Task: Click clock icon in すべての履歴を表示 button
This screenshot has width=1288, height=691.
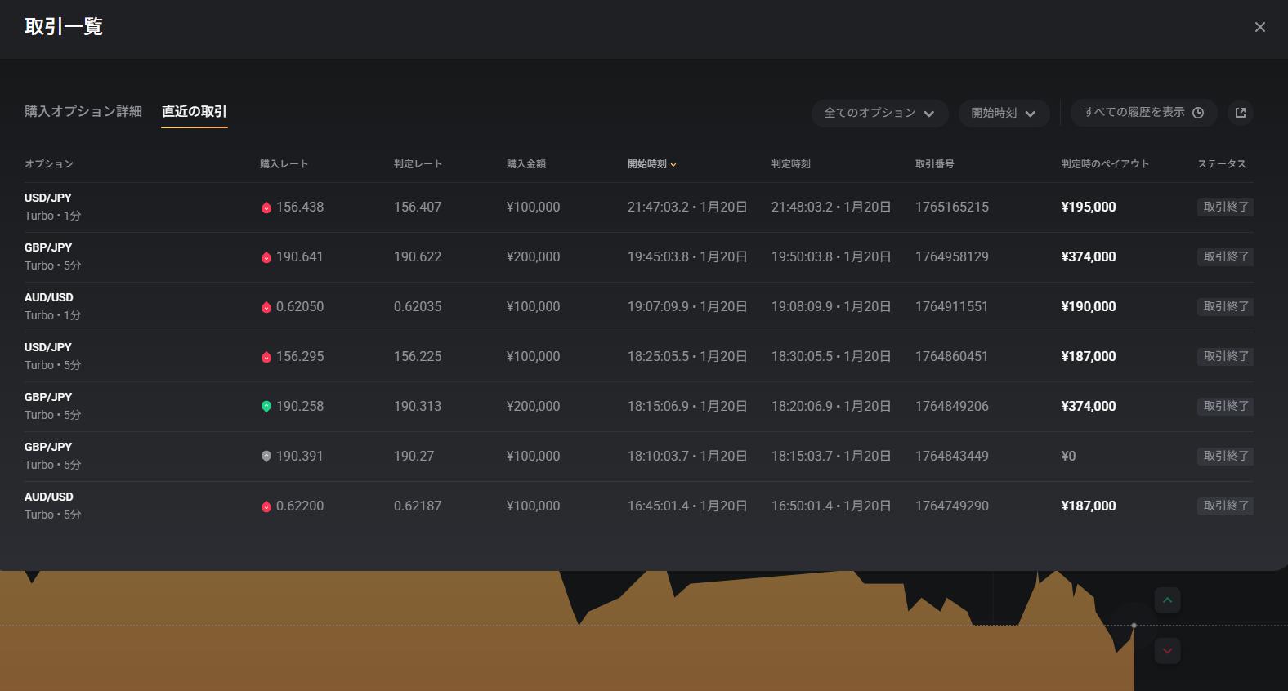Action: 1198,113
